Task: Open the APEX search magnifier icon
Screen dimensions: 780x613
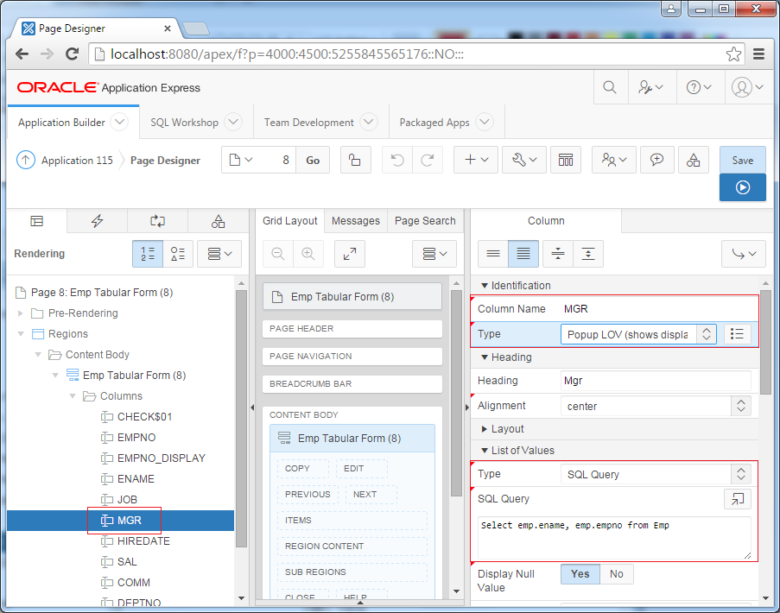Action: click(609, 87)
